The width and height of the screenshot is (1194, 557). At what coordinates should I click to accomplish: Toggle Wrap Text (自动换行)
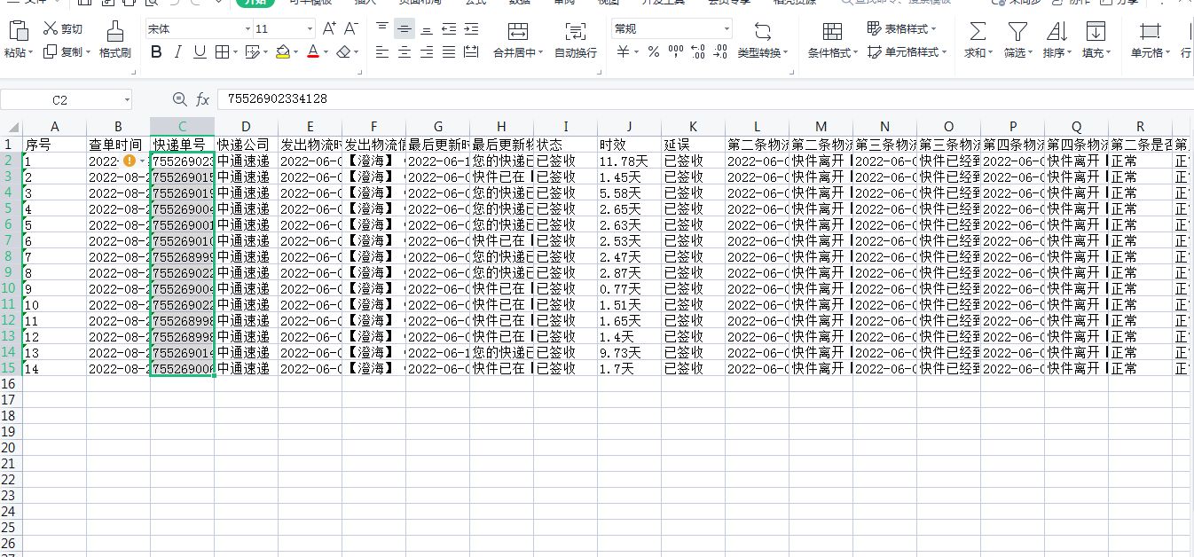[x=575, y=33]
